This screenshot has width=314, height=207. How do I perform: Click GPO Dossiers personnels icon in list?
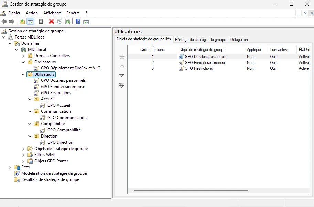181,57
